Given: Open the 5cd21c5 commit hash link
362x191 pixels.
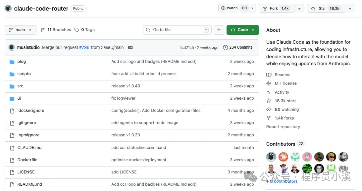Looking at the screenshot, I should [187, 47].
